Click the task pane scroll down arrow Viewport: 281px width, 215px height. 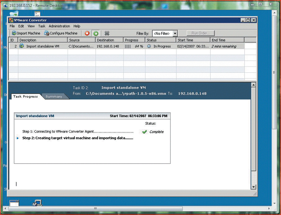click(253, 187)
